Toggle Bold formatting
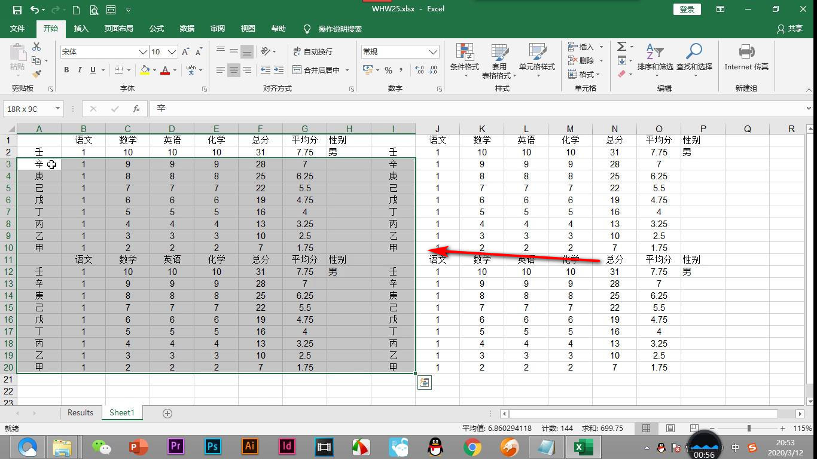 (66, 70)
